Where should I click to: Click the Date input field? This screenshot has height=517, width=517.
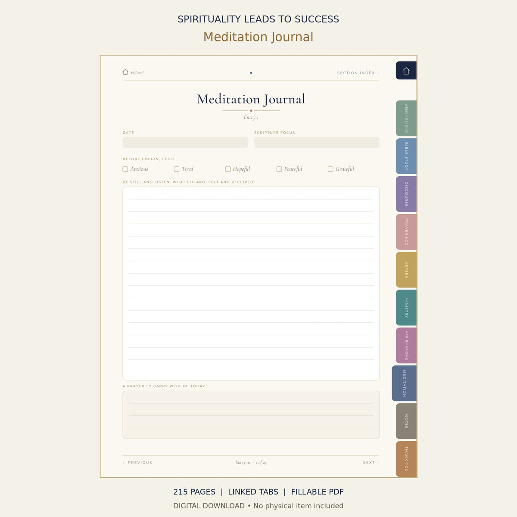tap(185, 143)
